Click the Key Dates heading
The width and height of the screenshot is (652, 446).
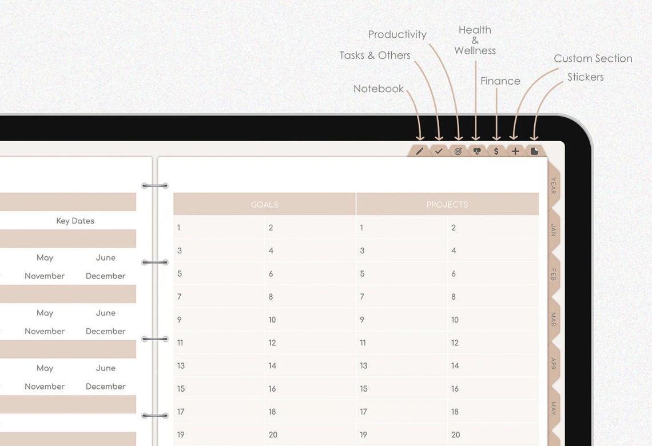point(75,221)
